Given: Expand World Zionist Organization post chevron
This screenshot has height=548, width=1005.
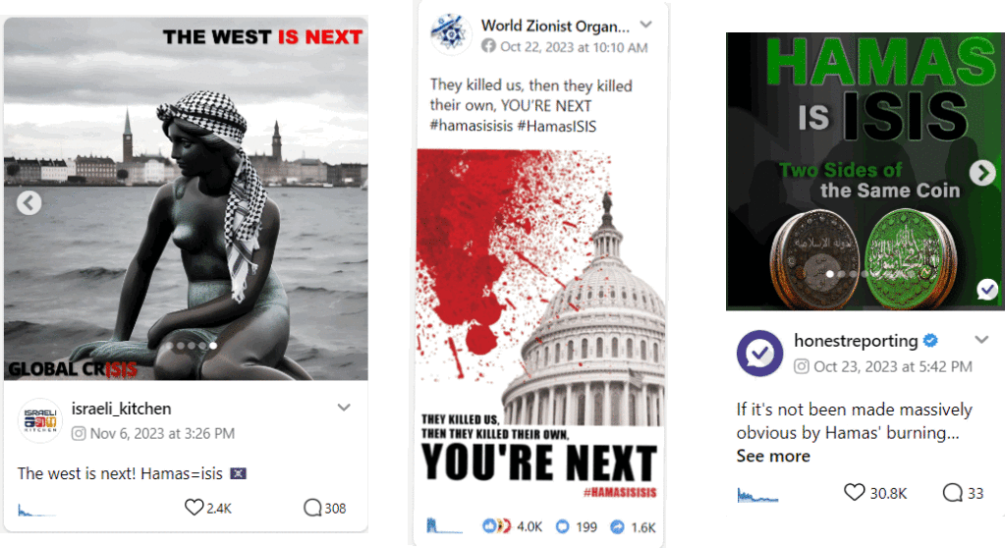Looking at the screenshot, I should 646,25.
